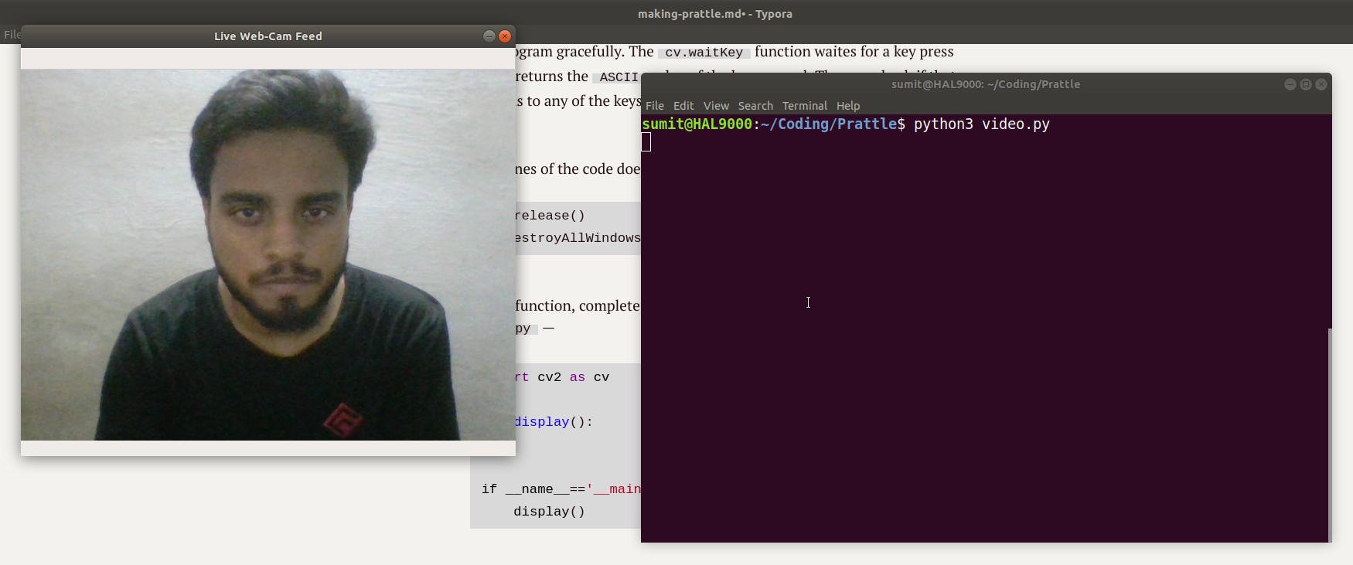The width and height of the screenshot is (1353, 565).
Task: Open the File menu in the terminal window
Action: pos(655,106)
